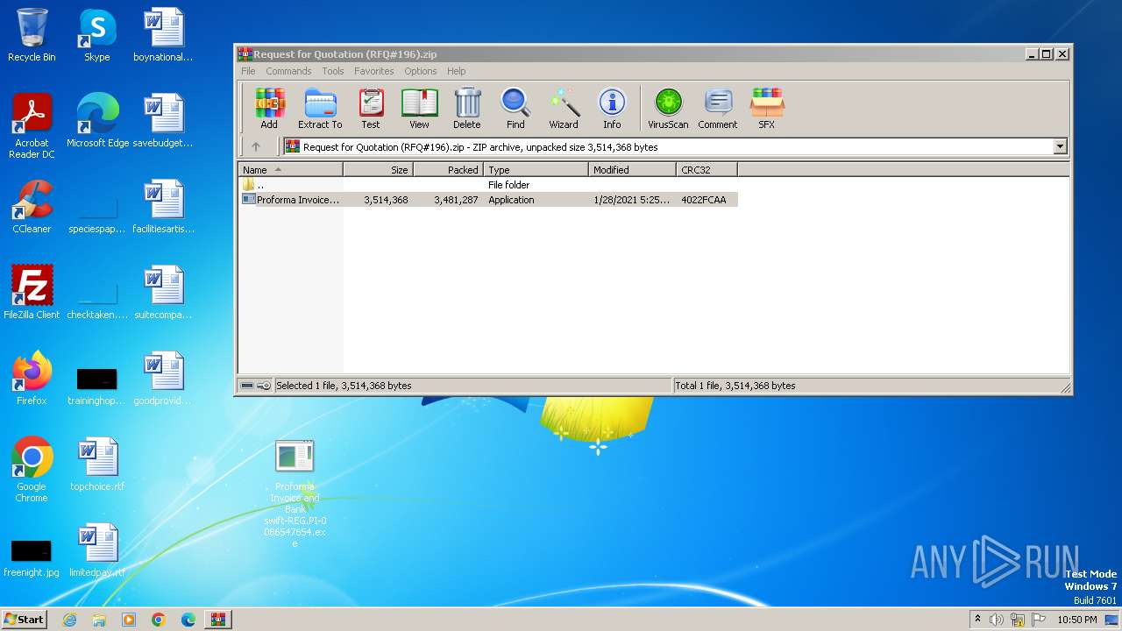Image resolution: width=1122 pixels, height=631 pixels.
Task: Open Chrome from the taskbar
Action: click(x=159, y=620)
